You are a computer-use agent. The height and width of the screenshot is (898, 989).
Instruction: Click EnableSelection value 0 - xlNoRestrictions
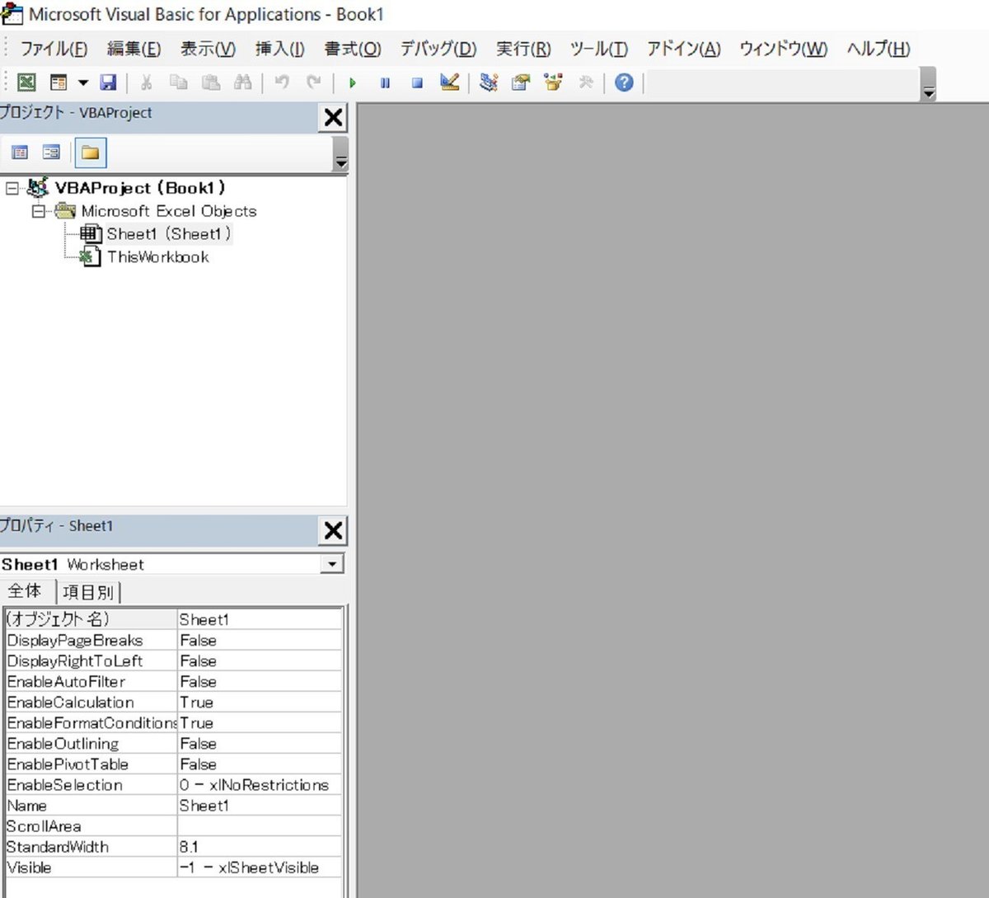coord(260,784)
